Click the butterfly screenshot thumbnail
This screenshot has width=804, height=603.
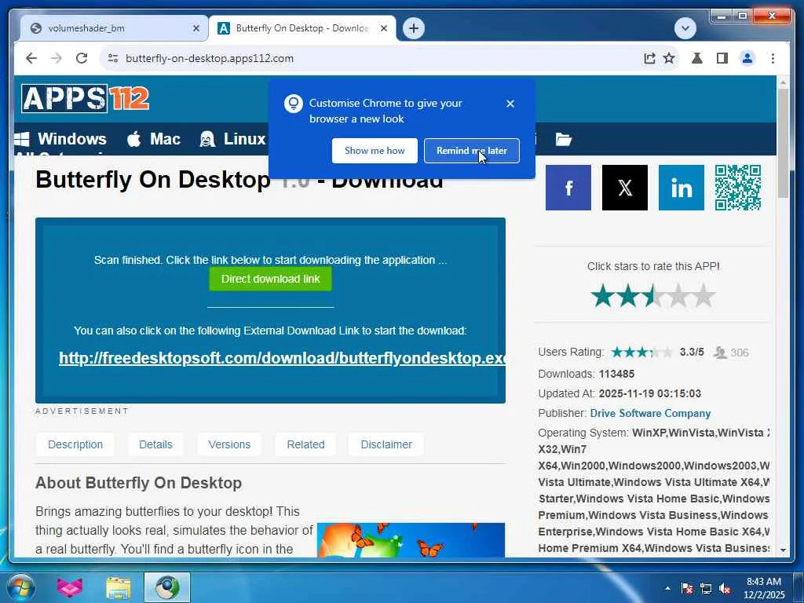(411, 540)
